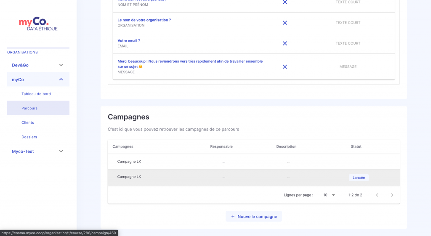Click X icon in Merci beaucoup message row
Image resolution: width=431 pixels, height=236 pixels.
285,67
